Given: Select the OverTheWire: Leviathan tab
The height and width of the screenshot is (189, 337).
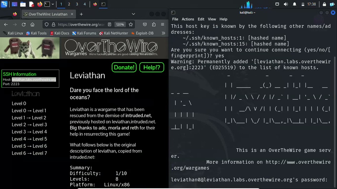Looking at the screenshot, I should click(48, 14).
